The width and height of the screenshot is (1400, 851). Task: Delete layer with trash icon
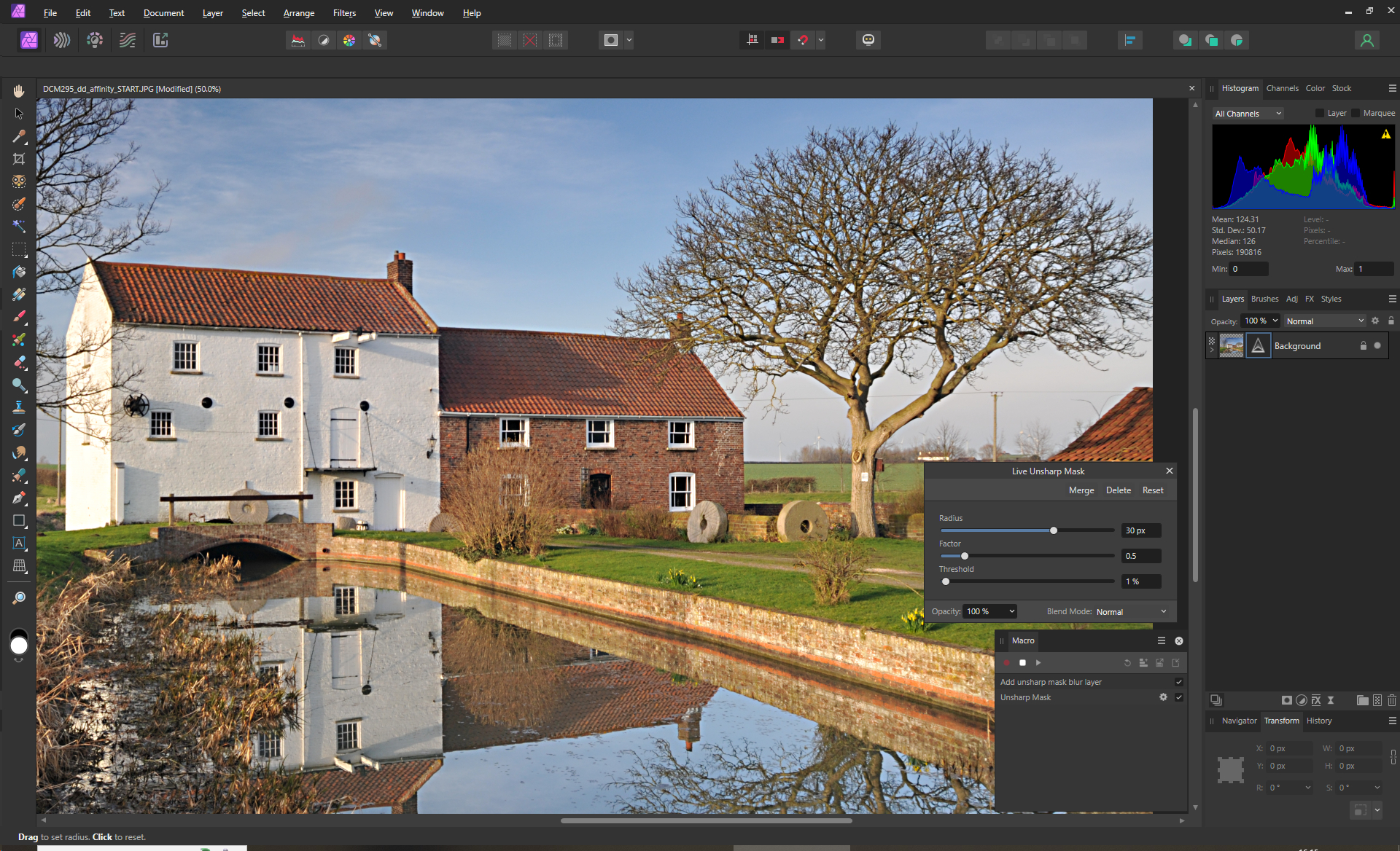pos(1391,700)
